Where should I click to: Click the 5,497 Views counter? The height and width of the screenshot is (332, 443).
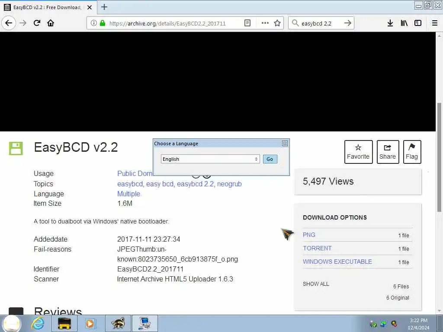coord(328,181)
